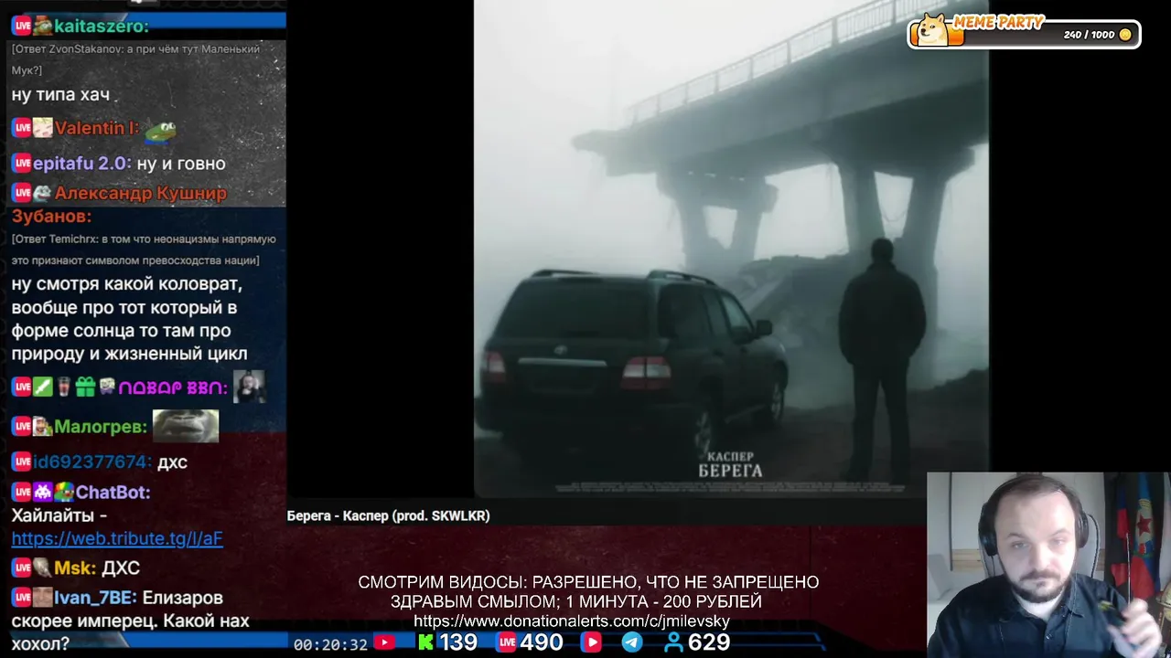Click Valentin I's avatar icon

[x=42, y=128]
